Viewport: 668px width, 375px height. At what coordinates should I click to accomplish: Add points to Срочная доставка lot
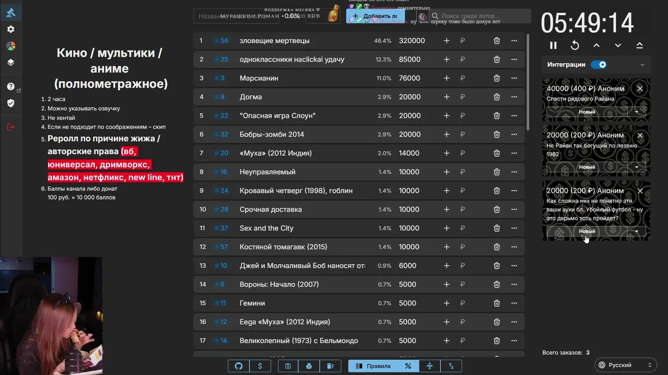[446, 209]
